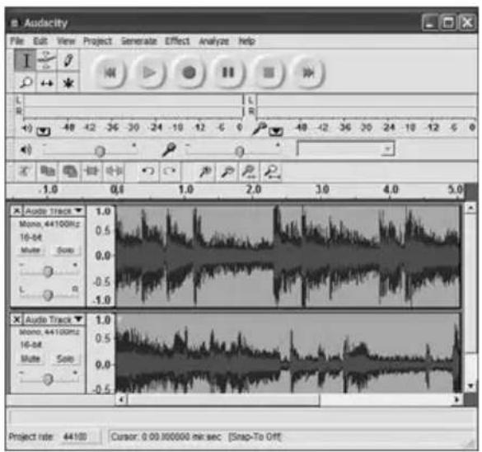Viewport: 482px width, 452px height.
Task: Solo the first audio track
Action: (x=65, y=250)
